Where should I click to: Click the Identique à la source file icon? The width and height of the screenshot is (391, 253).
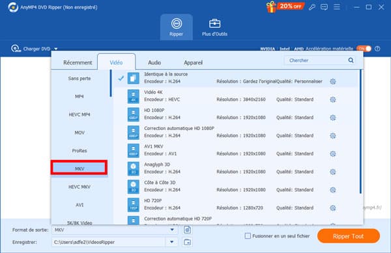134,78
